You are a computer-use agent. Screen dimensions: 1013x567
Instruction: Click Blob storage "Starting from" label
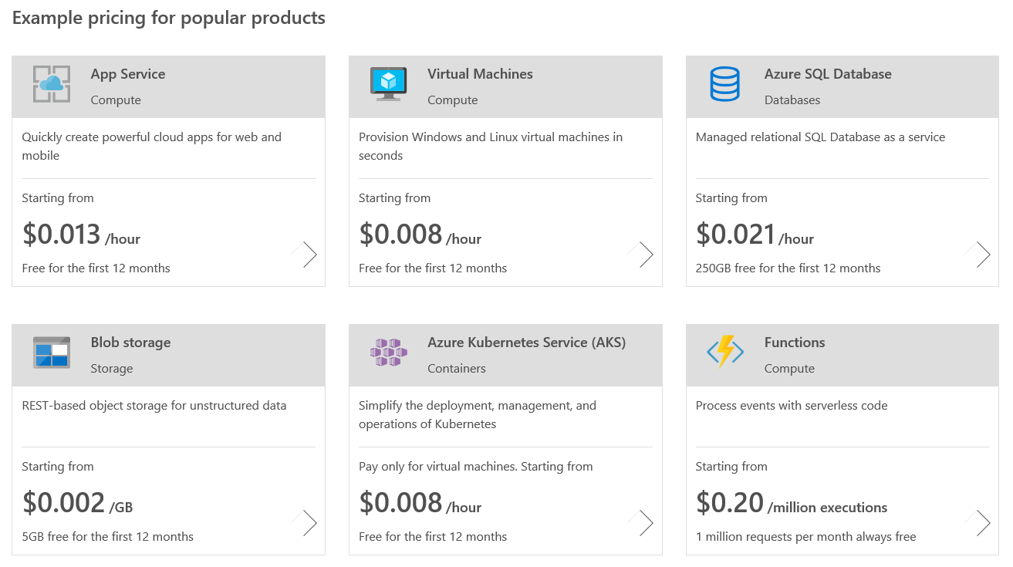point(58,467)
